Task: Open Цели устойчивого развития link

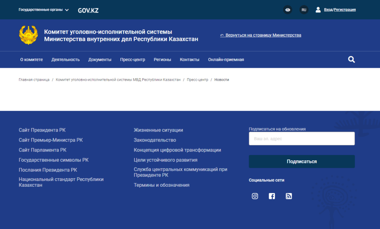Action: click(166, 160)
